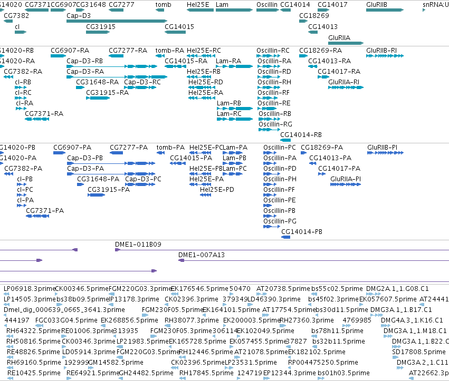Click the CG31648-RA transcript label

98,82
